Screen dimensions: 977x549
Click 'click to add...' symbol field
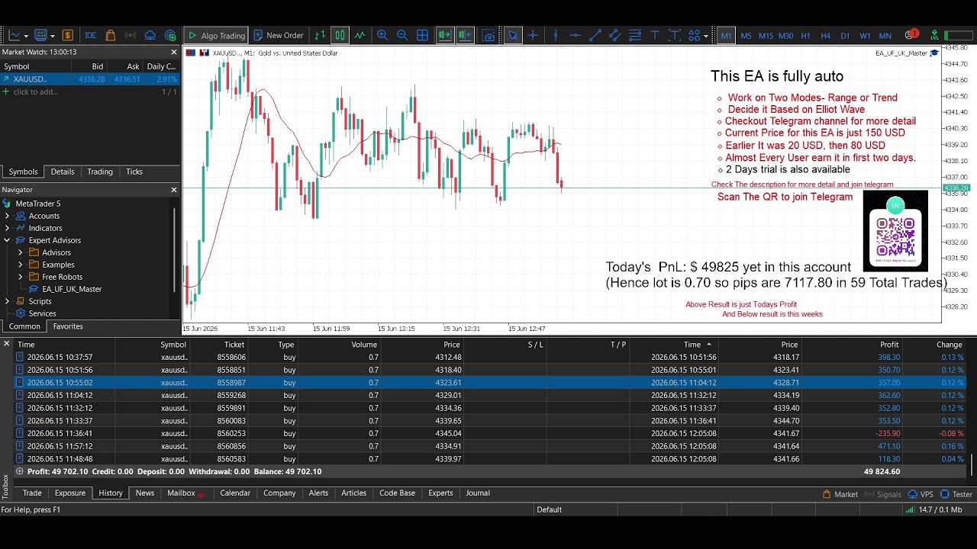[35, 91]
